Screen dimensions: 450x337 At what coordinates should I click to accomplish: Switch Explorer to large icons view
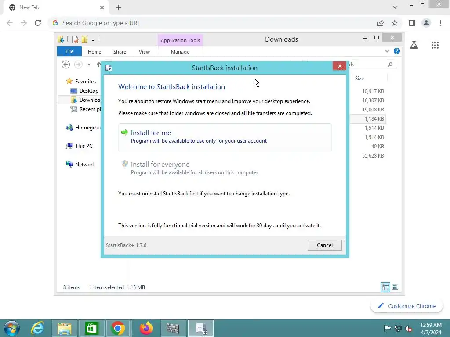[x=395, y=287]
